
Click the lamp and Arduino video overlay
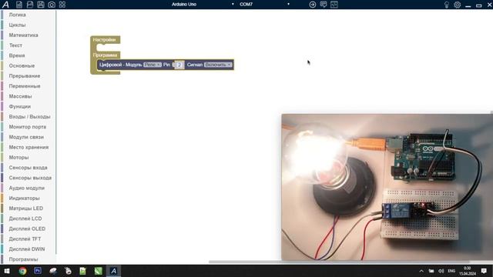click(x=387, y=187)
